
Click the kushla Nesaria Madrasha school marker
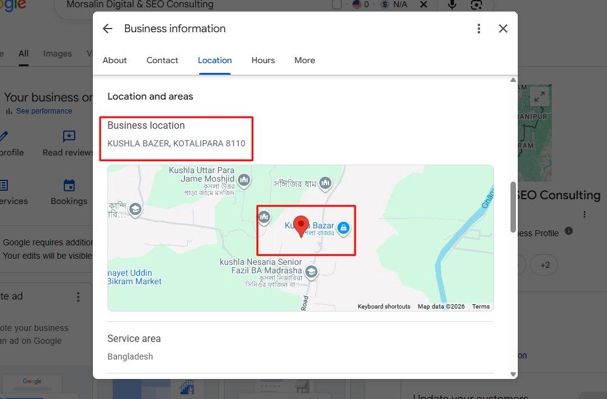tap(311, 272)
